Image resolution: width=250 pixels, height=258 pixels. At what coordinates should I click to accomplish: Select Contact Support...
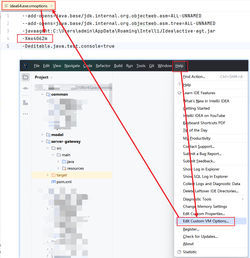coord(211,146)
